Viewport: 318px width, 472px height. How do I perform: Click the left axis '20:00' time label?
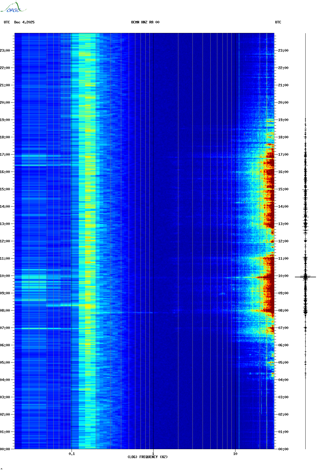(x=5, y=103)
